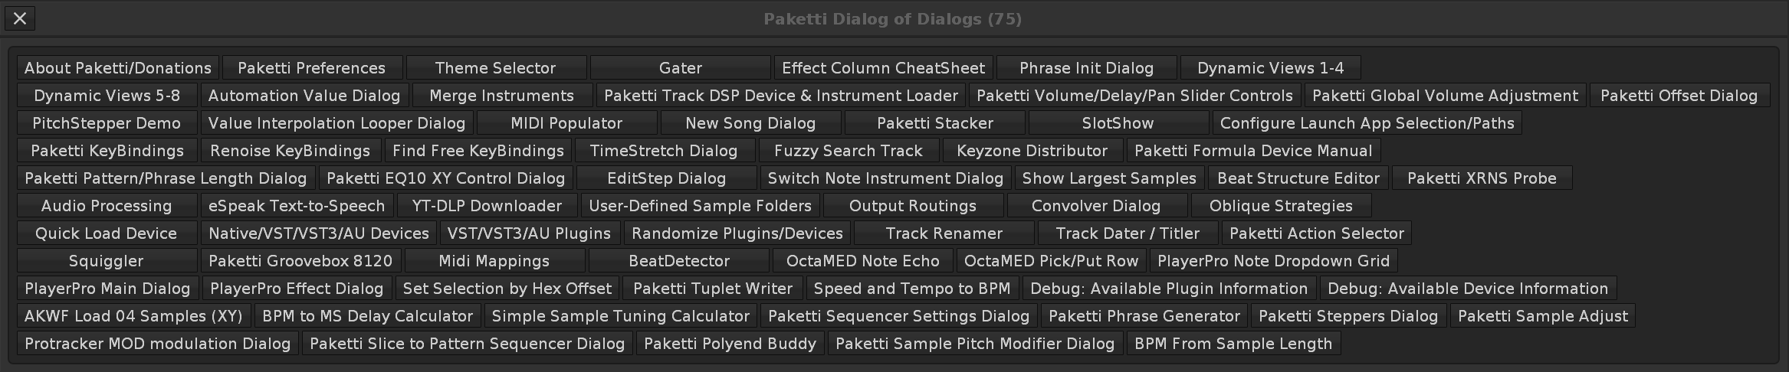Close the Paketti Dialog of Dialogs window
The height and width of the screenshot is (372, 1789).
[x=20, y=18]
